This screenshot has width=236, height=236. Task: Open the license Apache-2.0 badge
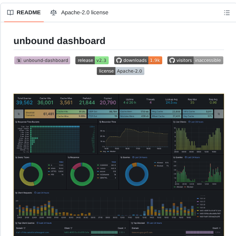[x=121, y=71]
